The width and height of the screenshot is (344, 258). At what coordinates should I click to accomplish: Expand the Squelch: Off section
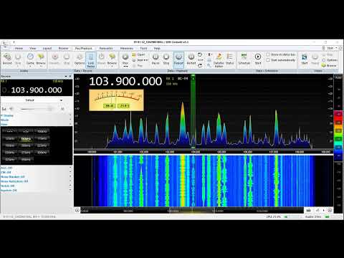click(x=36, y=191)
